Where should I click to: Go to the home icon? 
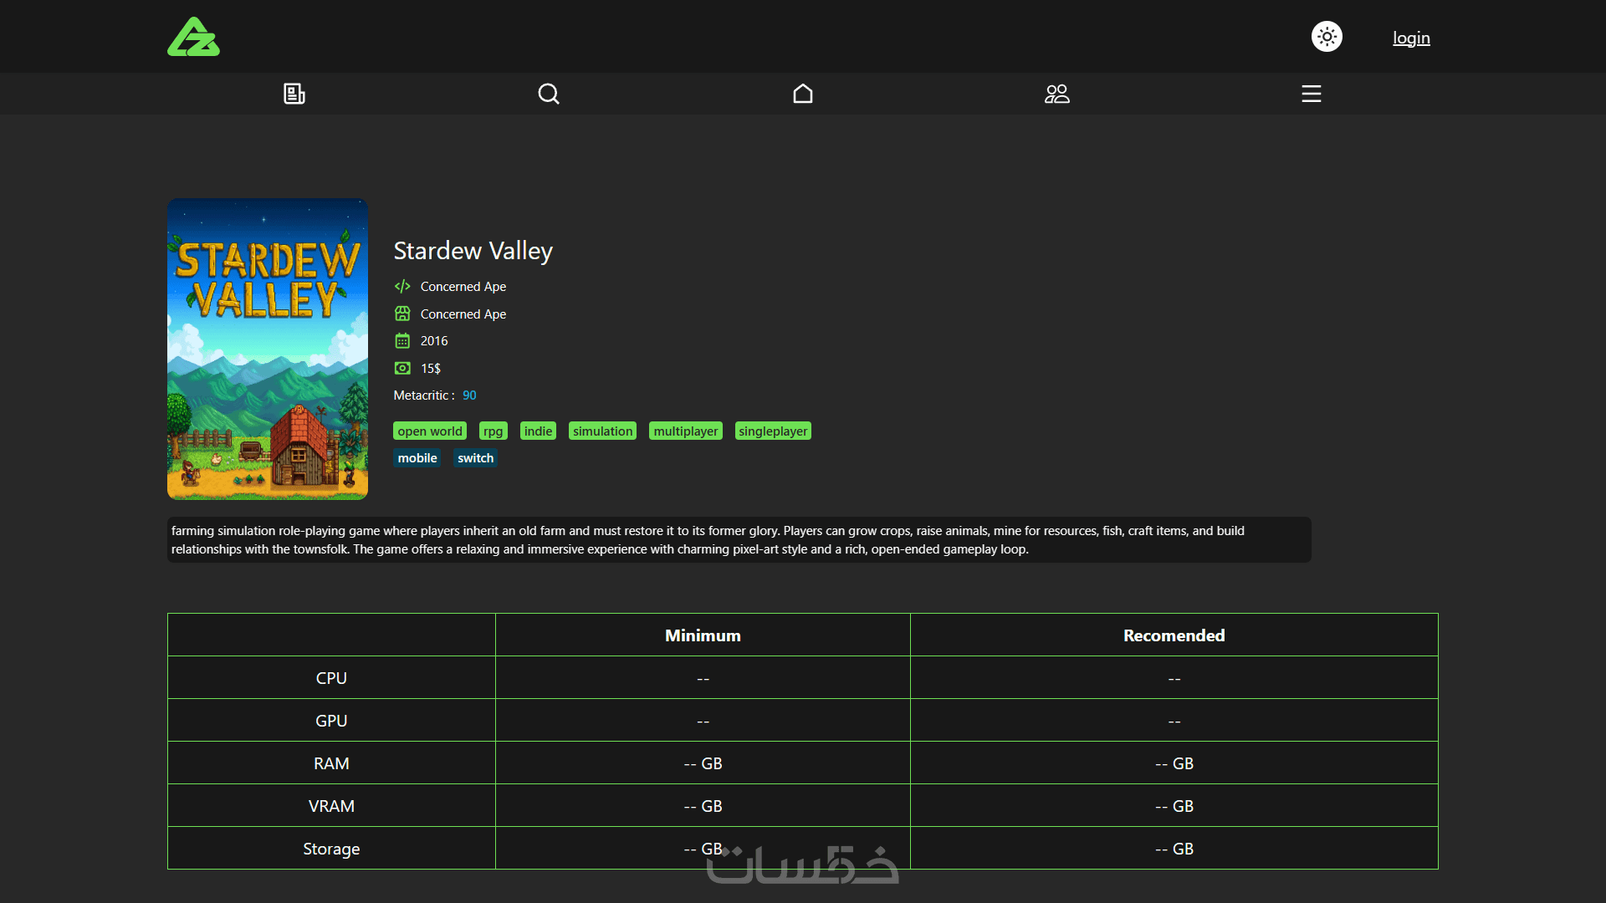tap(803, 94)
